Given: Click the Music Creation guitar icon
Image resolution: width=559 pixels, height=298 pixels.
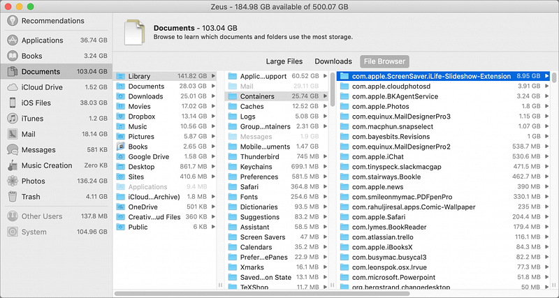Looking at the screenshot, I should pyautogui.click(x=13, y=165).
